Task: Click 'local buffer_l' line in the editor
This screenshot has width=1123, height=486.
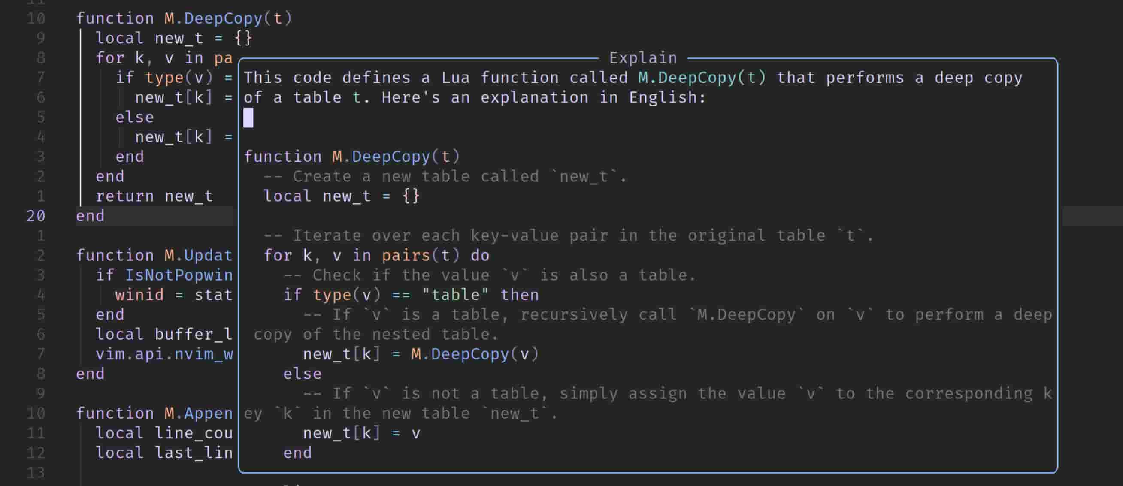Action: 164,334
